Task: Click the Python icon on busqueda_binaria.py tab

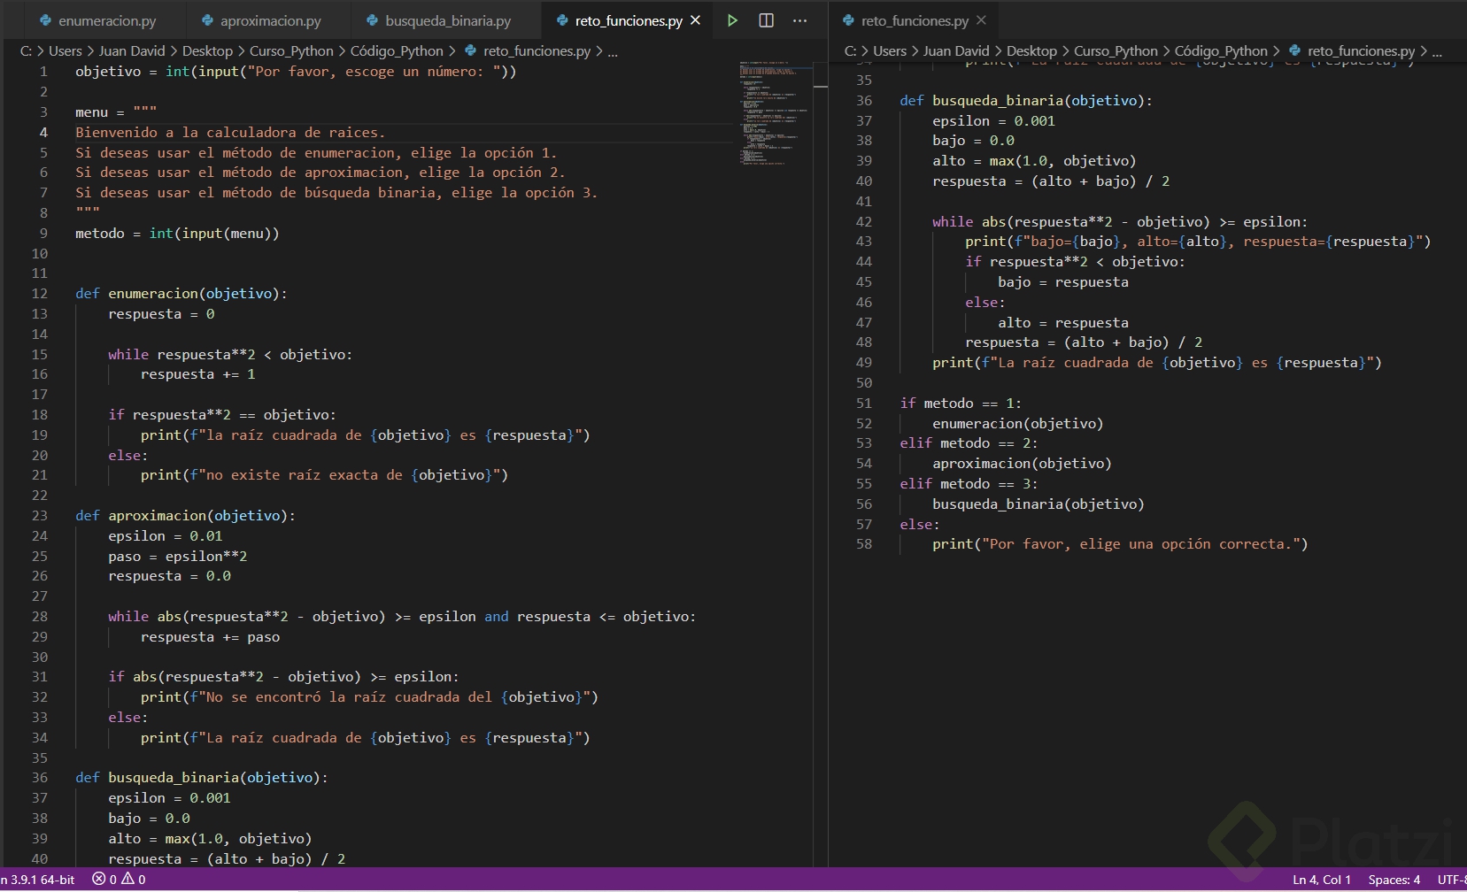Action: click(372, 20)
